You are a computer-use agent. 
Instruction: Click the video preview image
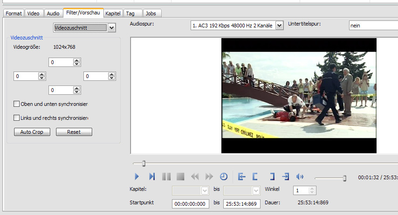click(299, 95)
